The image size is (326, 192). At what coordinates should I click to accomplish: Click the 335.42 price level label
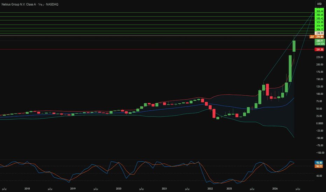(x=320, y=19)
